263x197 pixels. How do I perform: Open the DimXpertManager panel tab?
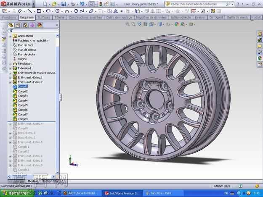point(32,25)
